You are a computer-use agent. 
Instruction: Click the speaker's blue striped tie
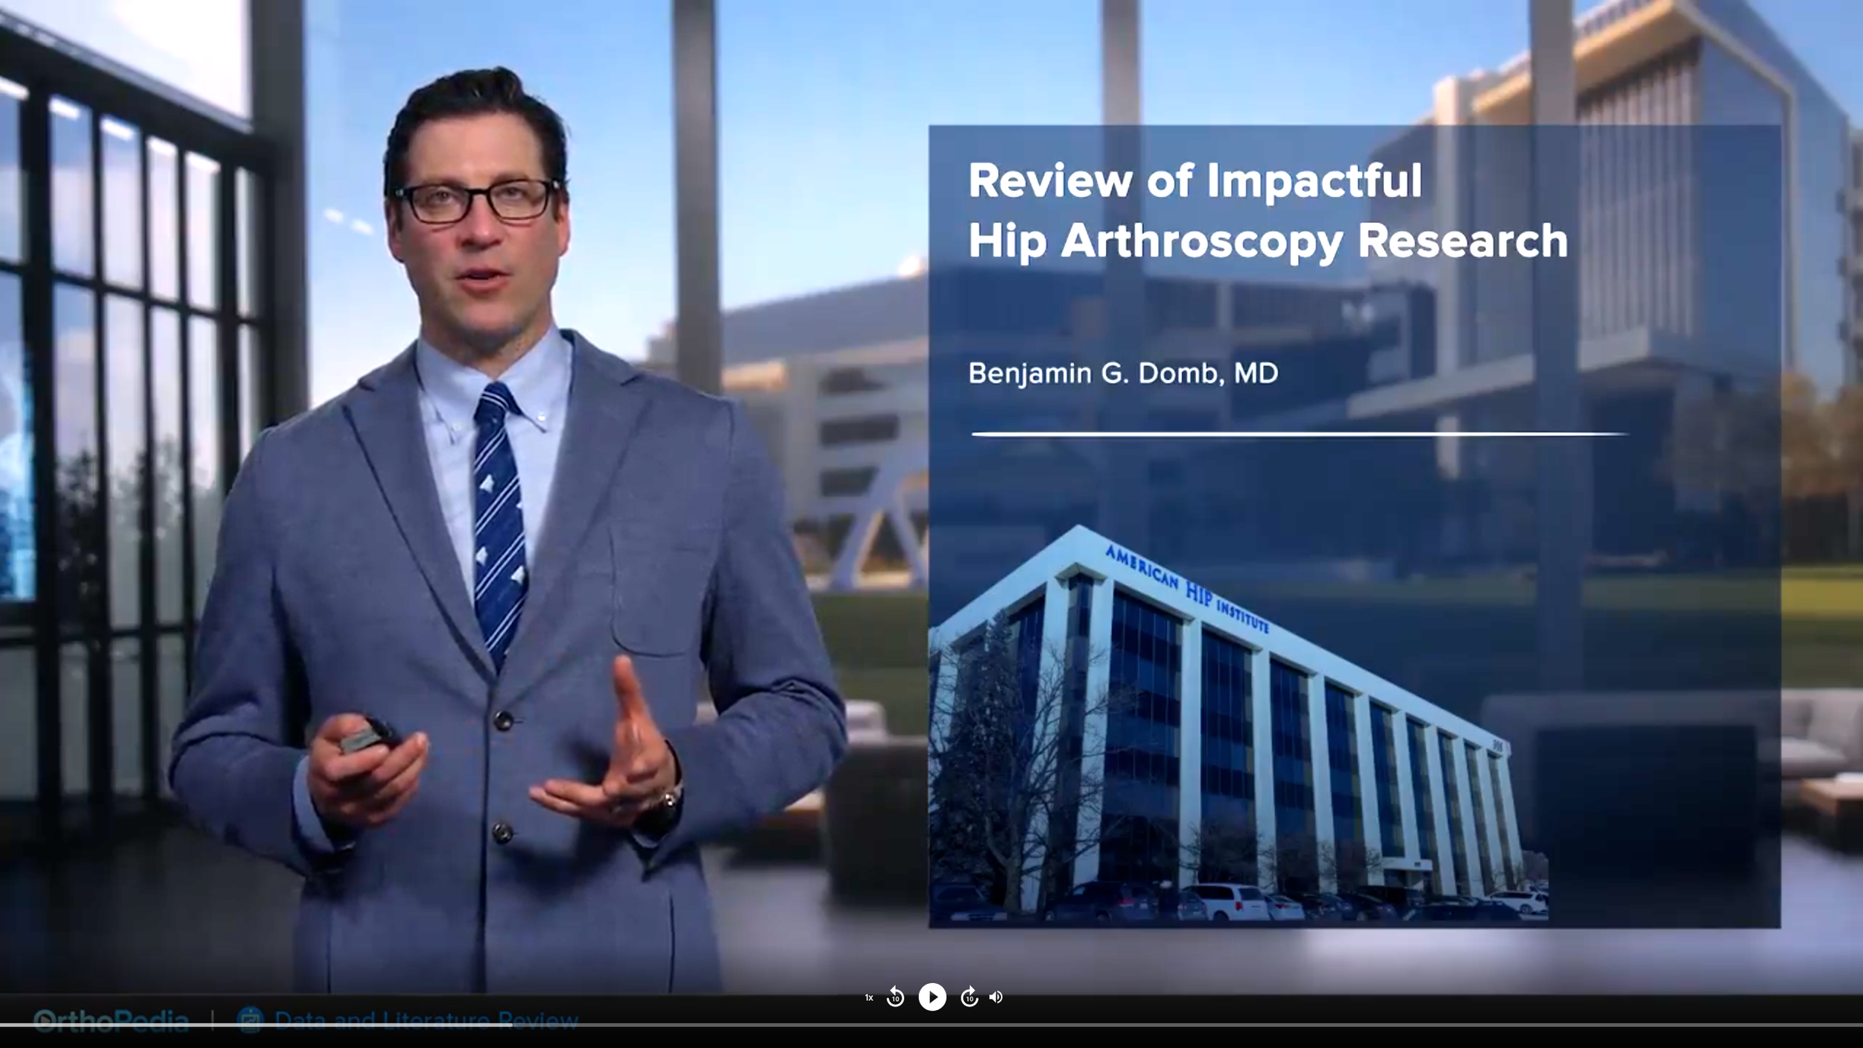tap(499, 522)
